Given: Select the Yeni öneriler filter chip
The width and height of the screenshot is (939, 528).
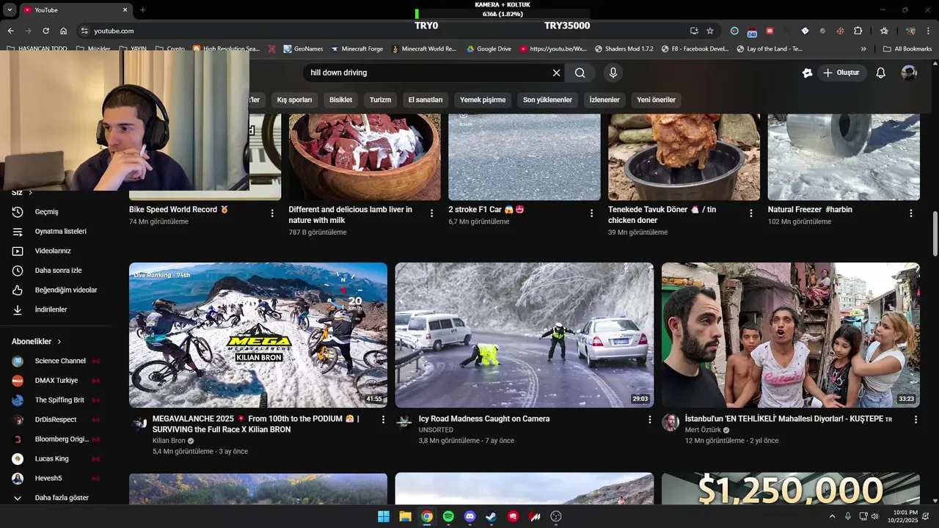Looking at the screenshot, I should point(656,100).
